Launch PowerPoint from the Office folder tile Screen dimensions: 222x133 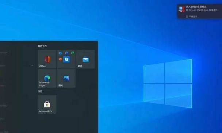(61, 59)
